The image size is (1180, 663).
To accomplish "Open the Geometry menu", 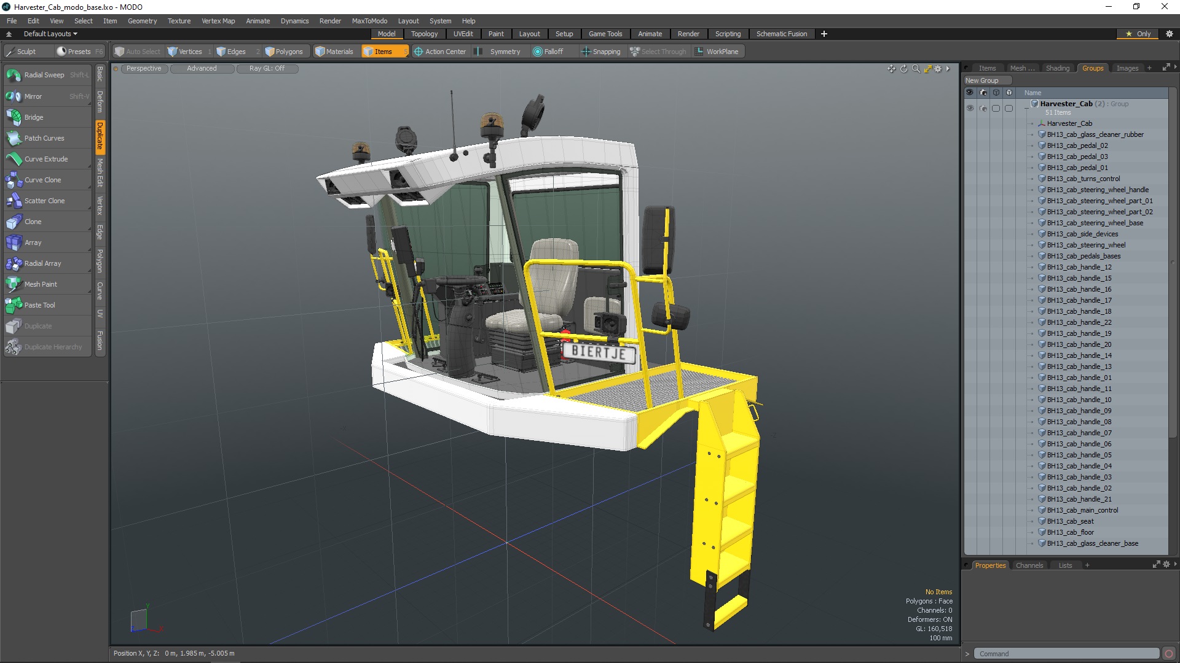I will coord(142,21).
